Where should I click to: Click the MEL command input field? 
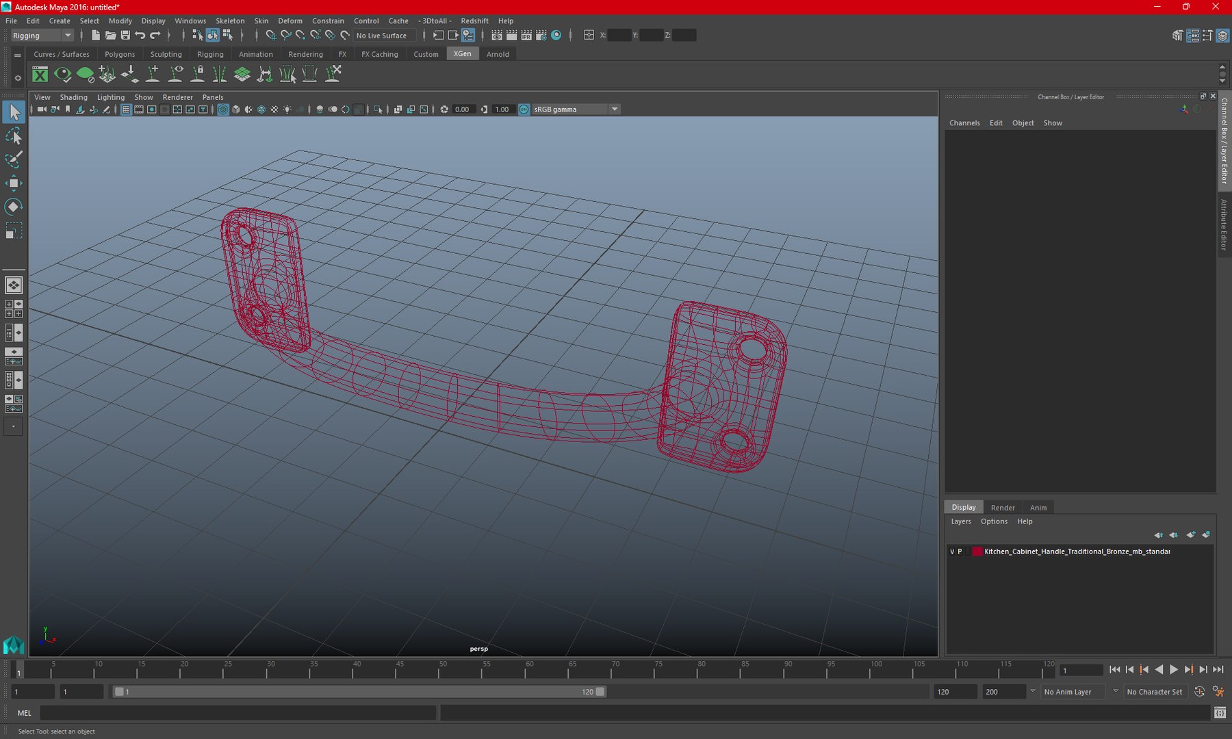tap(238, 713)
